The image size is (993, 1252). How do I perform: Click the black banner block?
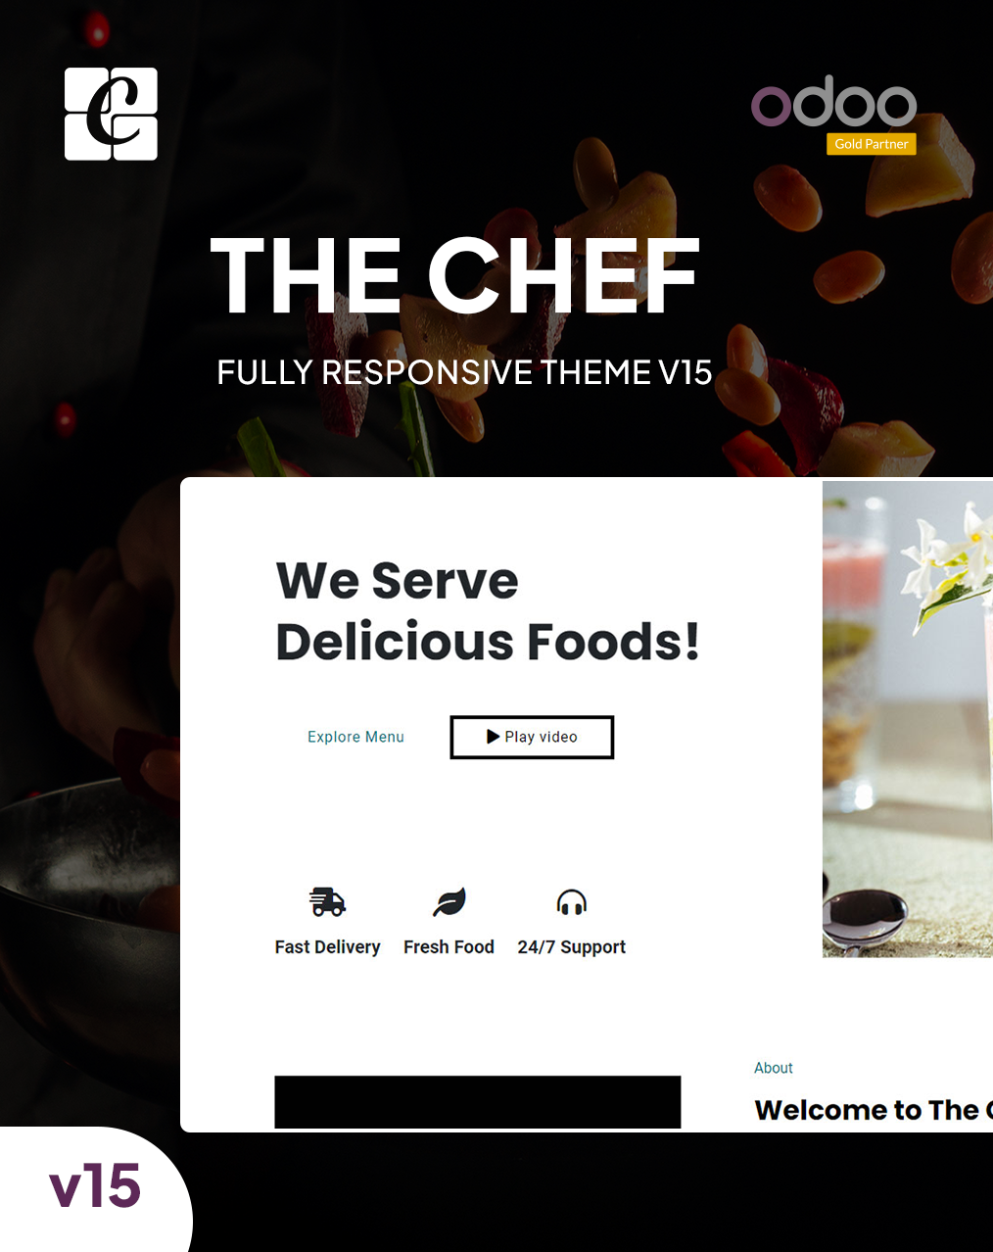tap(478, 1102)
